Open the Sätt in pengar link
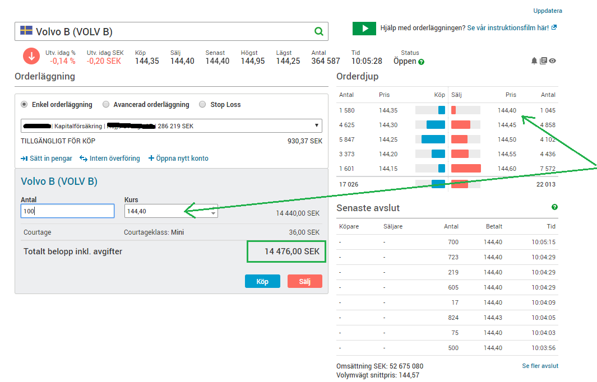 [47, 159]
